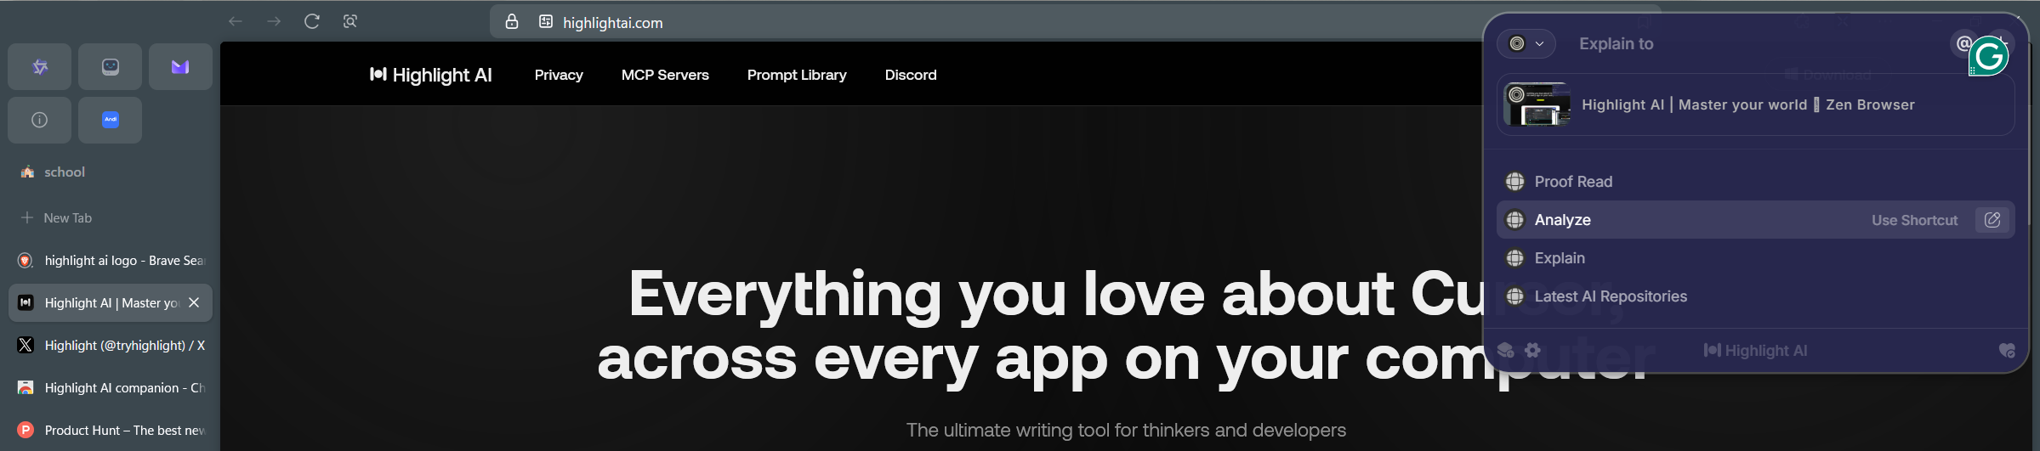Reload the highlightai.com page
Viewport: 2040px width, 451px height.
coord(312,22)
